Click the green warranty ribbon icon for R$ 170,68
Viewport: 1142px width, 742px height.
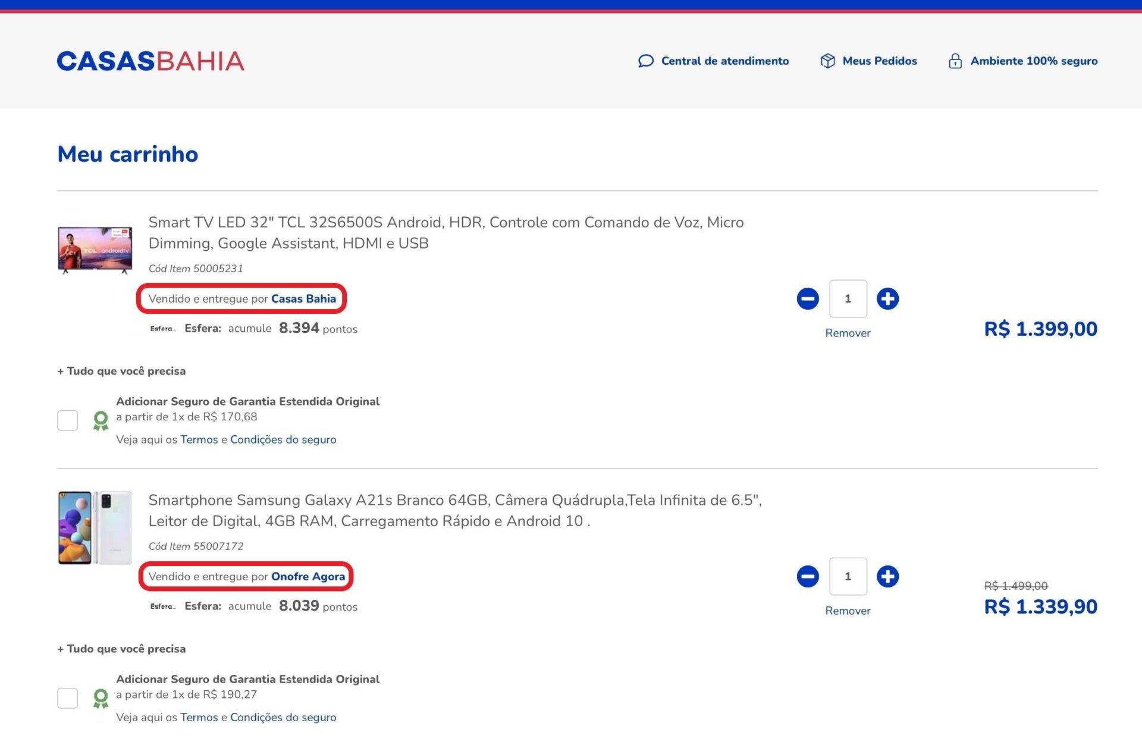pyautogui.click(x=101, y=421)
